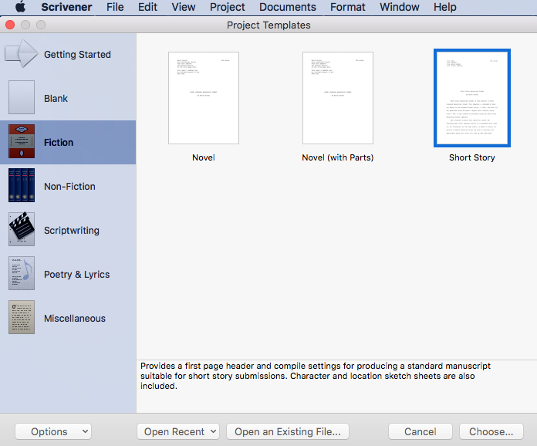Select the Blank category label

[56, 98]
